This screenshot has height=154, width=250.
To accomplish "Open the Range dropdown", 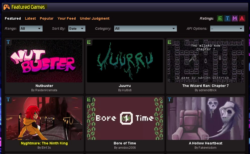I will [x=31, y=28].
